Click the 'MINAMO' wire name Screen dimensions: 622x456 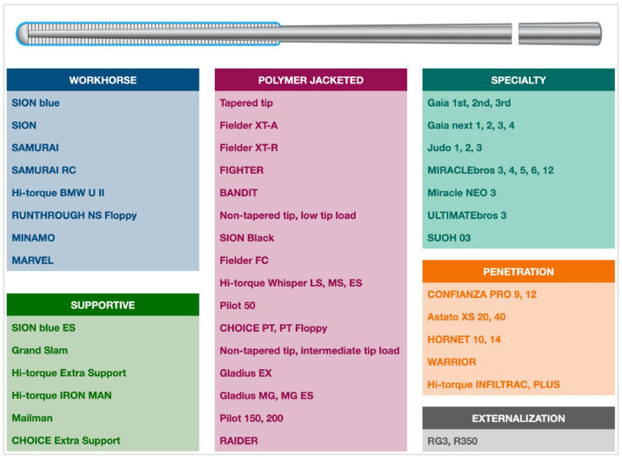[33, 238]
